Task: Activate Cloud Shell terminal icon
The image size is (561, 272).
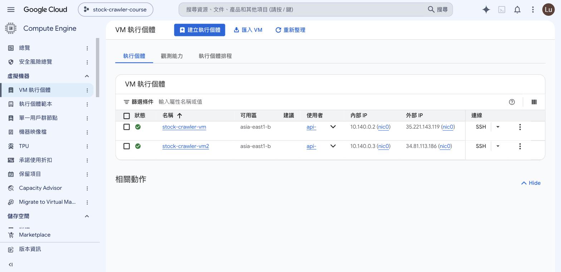Action: (x=502, y=10)
